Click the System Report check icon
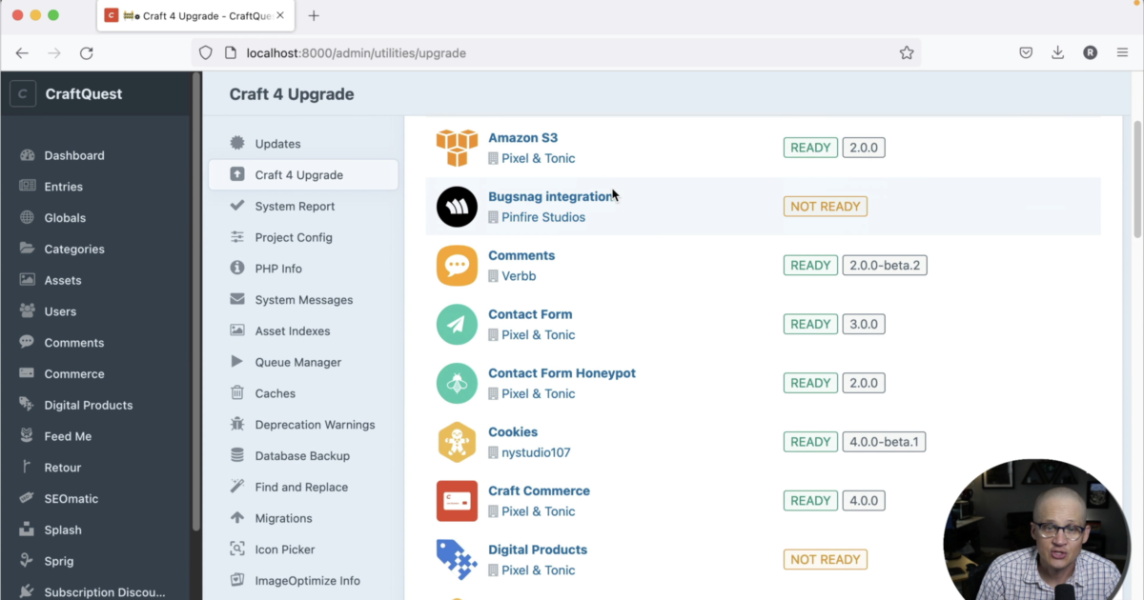 click(237, 206)
